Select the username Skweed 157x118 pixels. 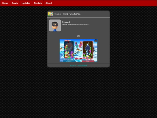[x=66, y=22]
